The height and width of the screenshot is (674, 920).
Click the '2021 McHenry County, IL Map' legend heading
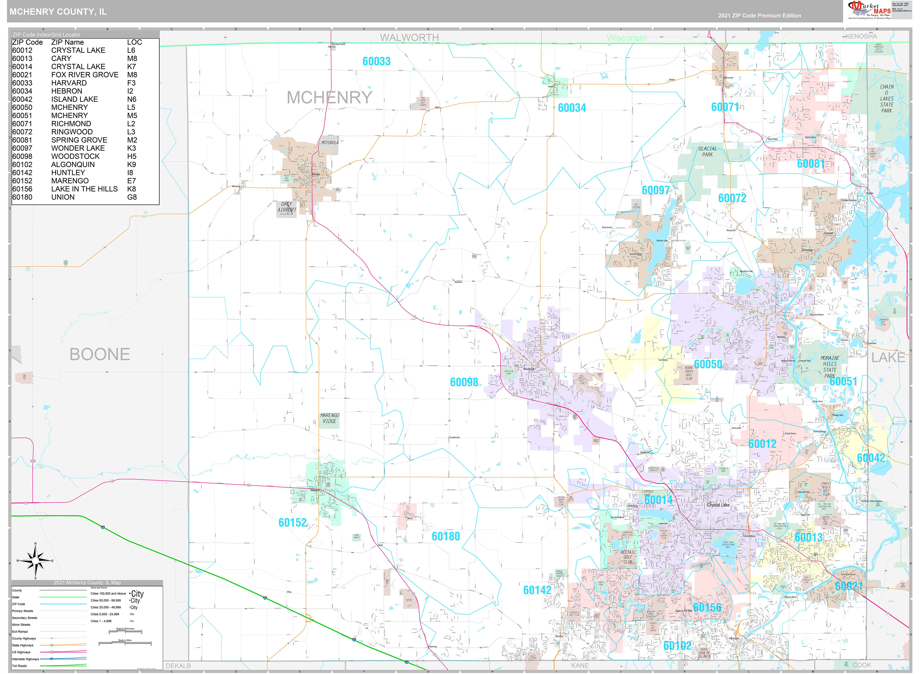[x=87, y=582]
